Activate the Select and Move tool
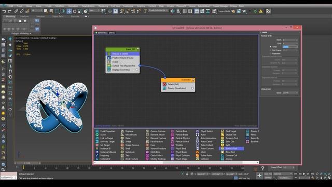The image size is (332, 187). [x=69, y=11]
